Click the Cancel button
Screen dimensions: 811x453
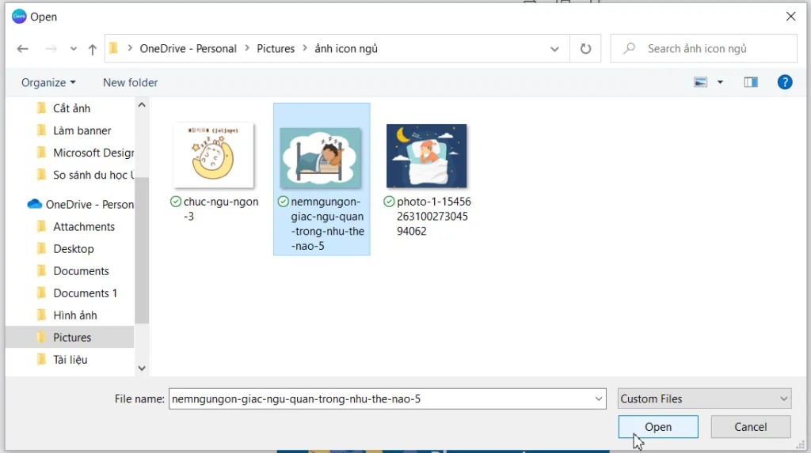point(751,427)
